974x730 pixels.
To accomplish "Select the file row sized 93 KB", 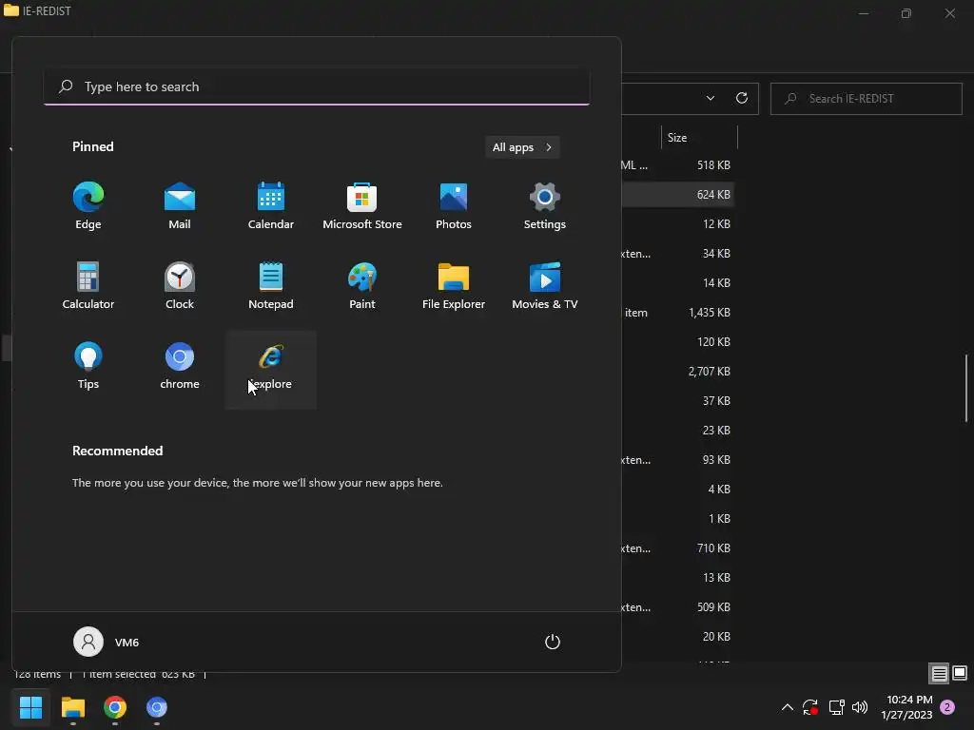I will click(677, 460).
